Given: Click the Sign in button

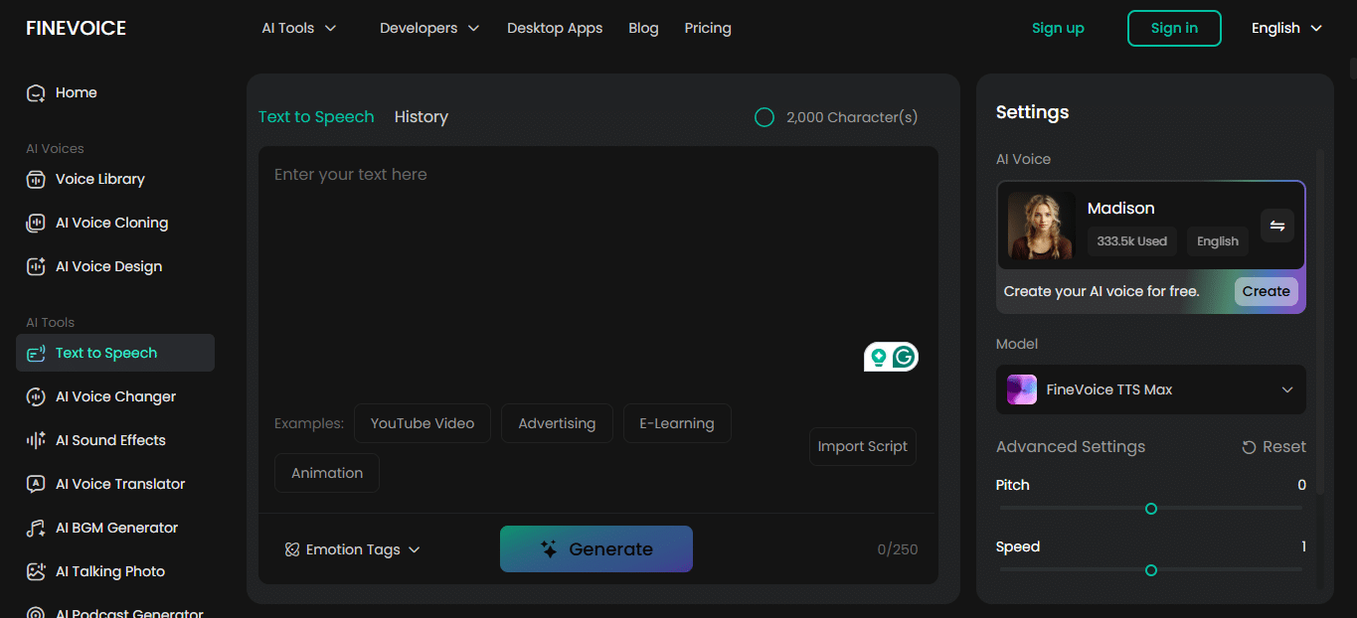Looking at the screenshot, I should (1174, 28).
